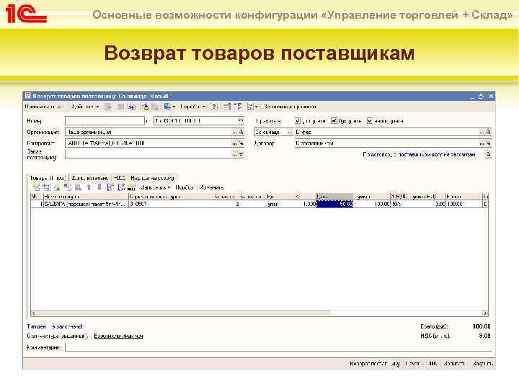Click the document icon in window title bar
The image size is (519, 389).
[x=28, y=96]
